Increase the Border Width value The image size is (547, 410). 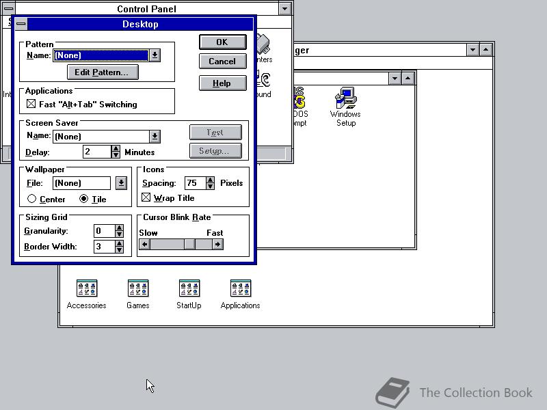[x=119, y=243]
